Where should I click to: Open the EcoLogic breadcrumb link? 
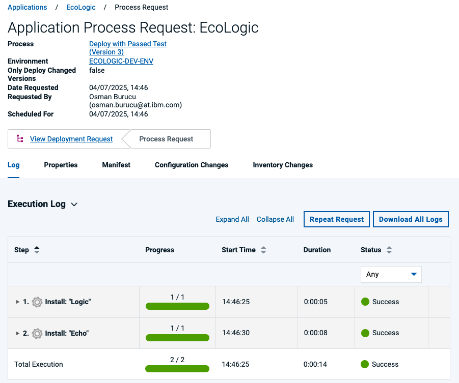pyautogui.click(x=81, y=7)
